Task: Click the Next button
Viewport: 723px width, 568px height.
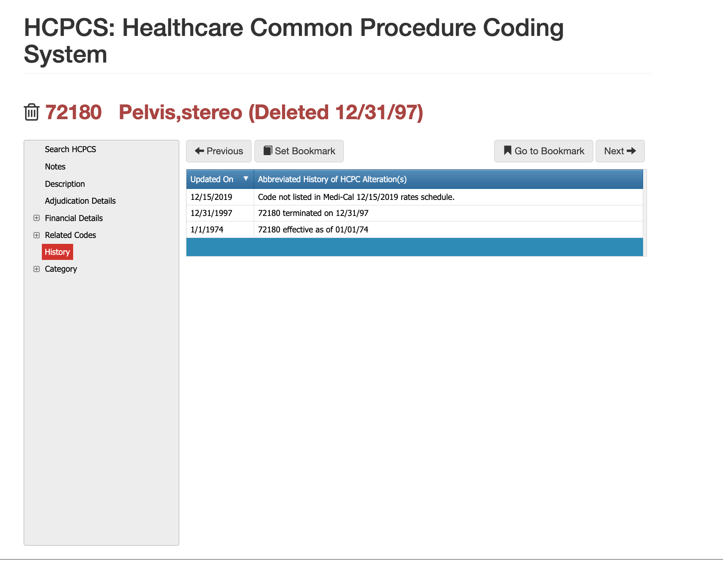Action: (620, 151)
